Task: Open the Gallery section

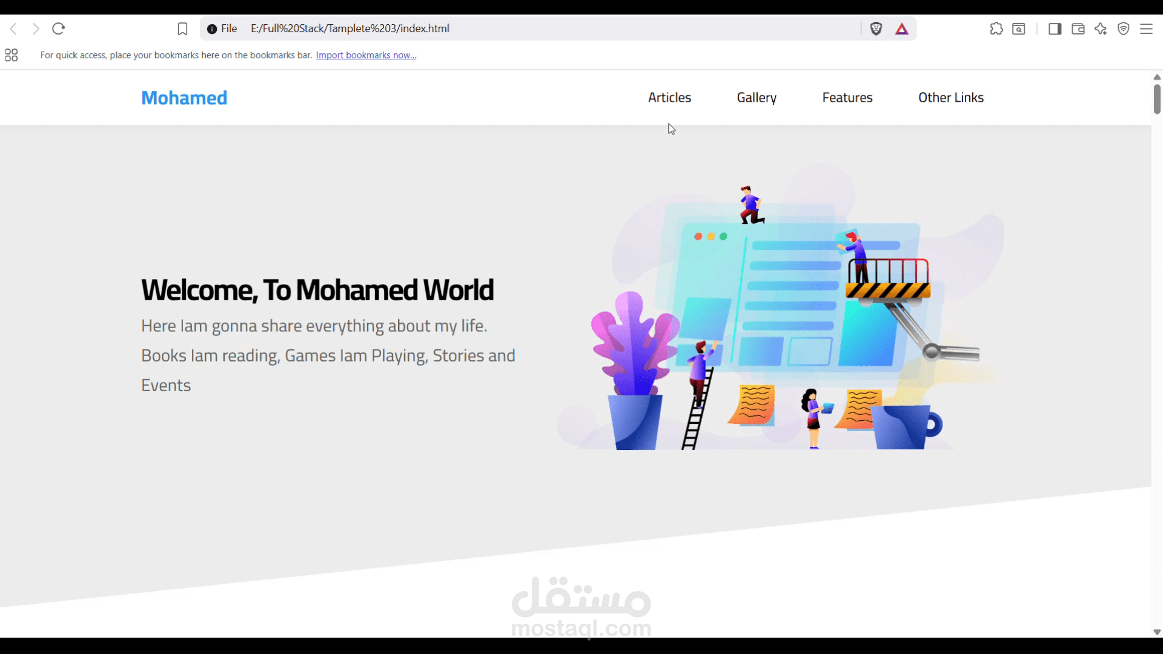Action: 757,97
